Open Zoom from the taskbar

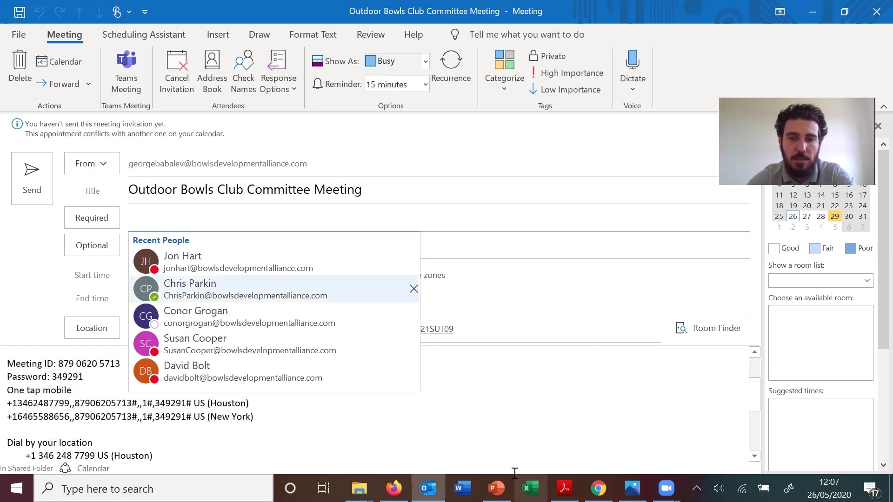(666, 488)
